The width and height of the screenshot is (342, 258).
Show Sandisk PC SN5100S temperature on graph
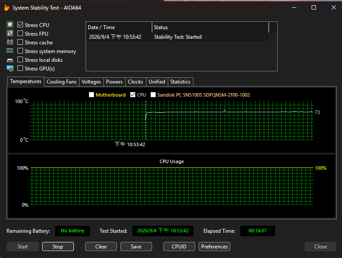tap(153, 94)
